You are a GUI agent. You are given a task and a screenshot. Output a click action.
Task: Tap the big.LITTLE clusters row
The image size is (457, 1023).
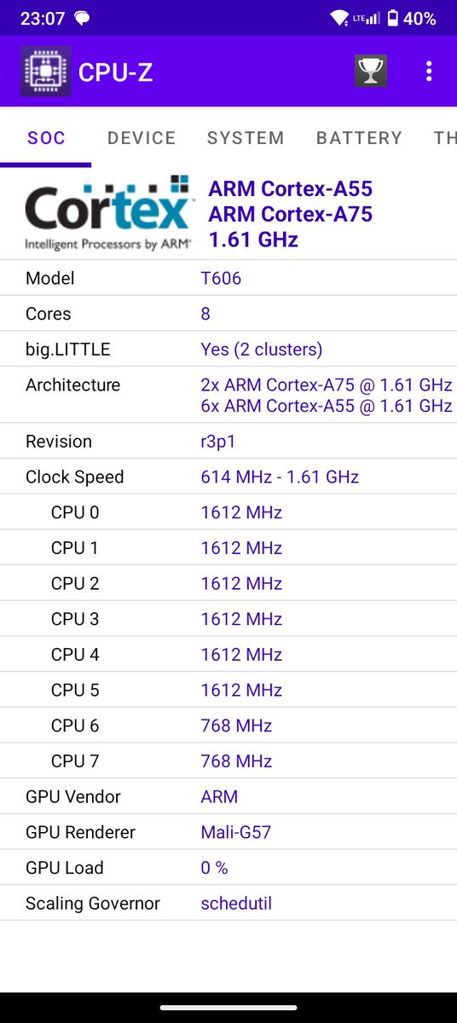pyautogui.click(x=228, y=350)
